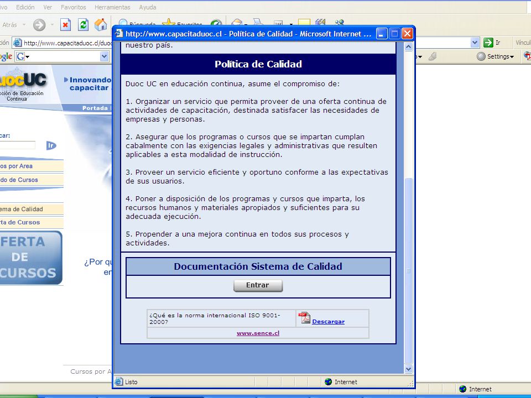This screenshot has width=531, height=398.
Task: Minimize the Política de Calidad popup window
Action: pos(381,34)
